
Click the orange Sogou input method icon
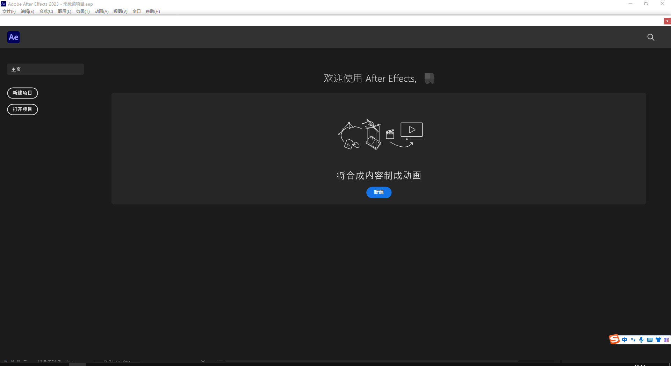(x=614, y=339)
